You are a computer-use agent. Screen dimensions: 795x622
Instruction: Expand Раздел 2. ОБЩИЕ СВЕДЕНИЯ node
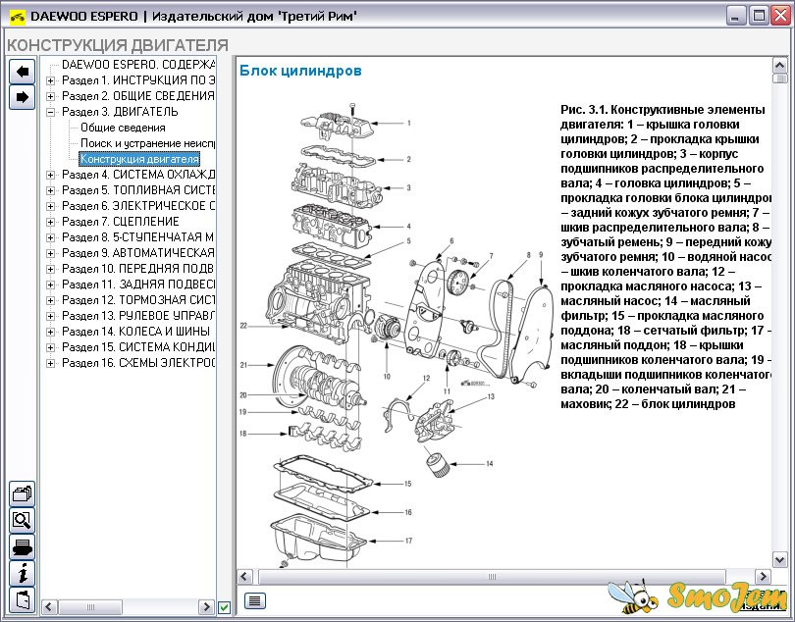pos(50,96)
